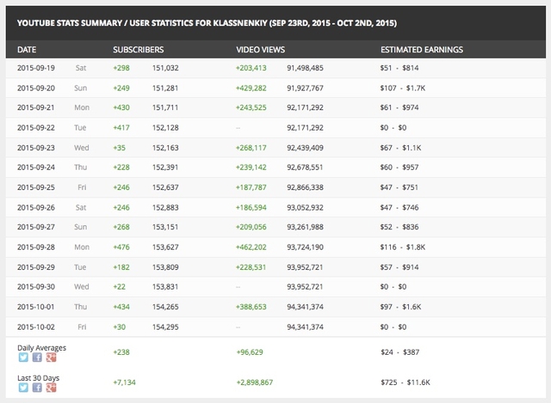Image resolution: width=551 pixels, height=403 pixels.
Task: Select earnings $47 - $746
Action: point(399,207)
